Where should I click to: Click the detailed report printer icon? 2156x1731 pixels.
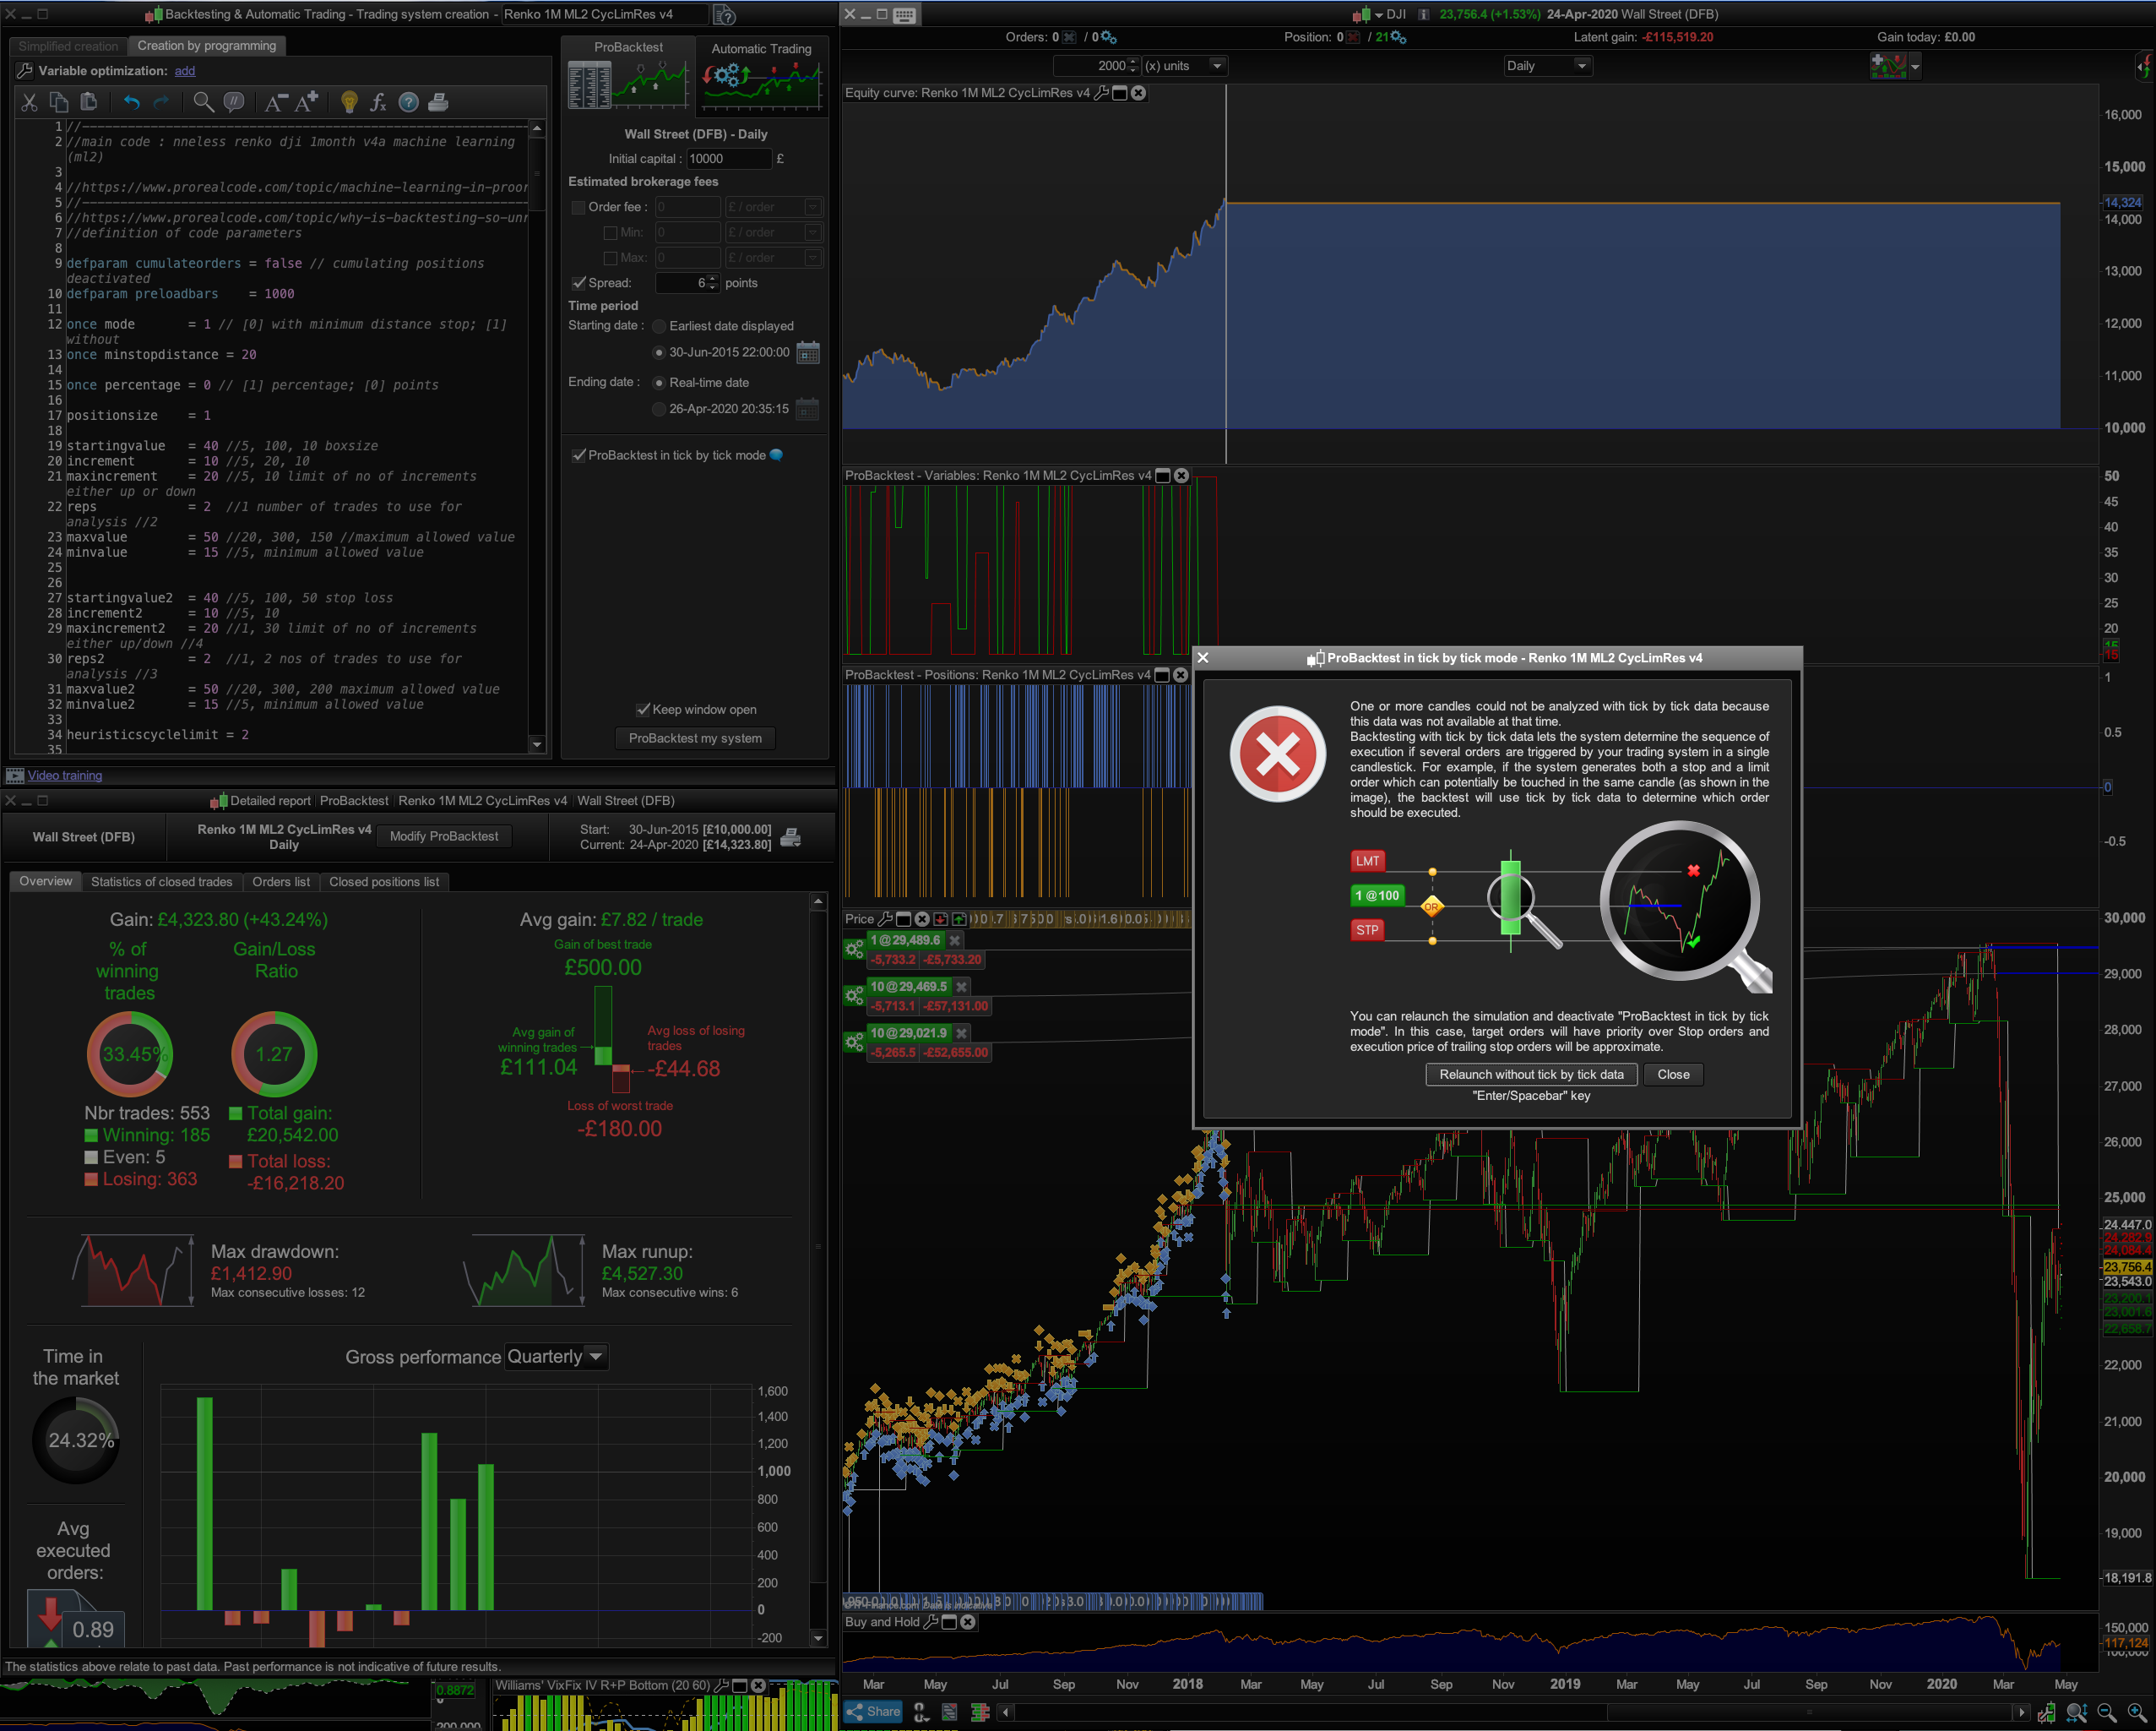tap(790, 837)
